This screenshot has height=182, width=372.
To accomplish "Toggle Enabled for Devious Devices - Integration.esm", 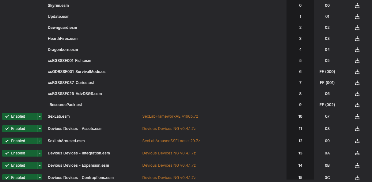I will point(19,153).
